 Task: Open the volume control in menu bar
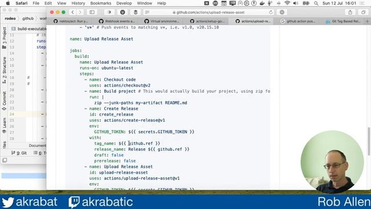pyautogui.click(x=296, y=3)
